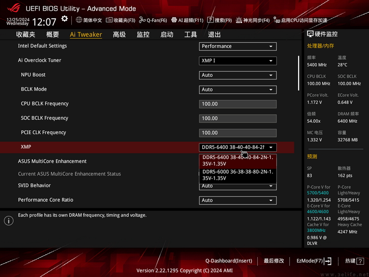
Task: Expand Intel Default Settings Performance dropdown
Action: pyautogui.click(x=238, y=46)
